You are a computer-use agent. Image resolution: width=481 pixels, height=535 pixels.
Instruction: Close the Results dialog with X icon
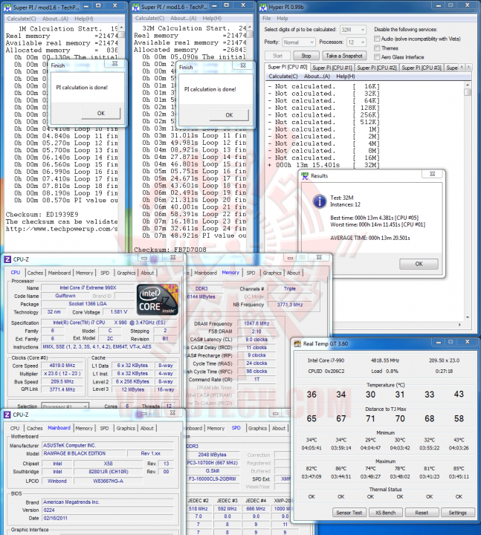[433, 174]
